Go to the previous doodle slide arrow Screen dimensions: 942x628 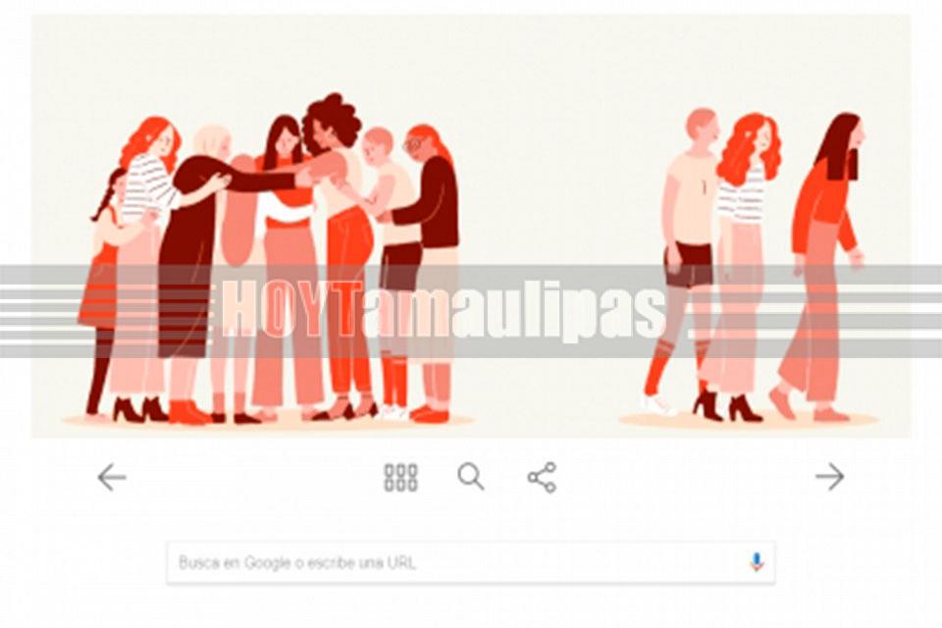click(112, 478)
